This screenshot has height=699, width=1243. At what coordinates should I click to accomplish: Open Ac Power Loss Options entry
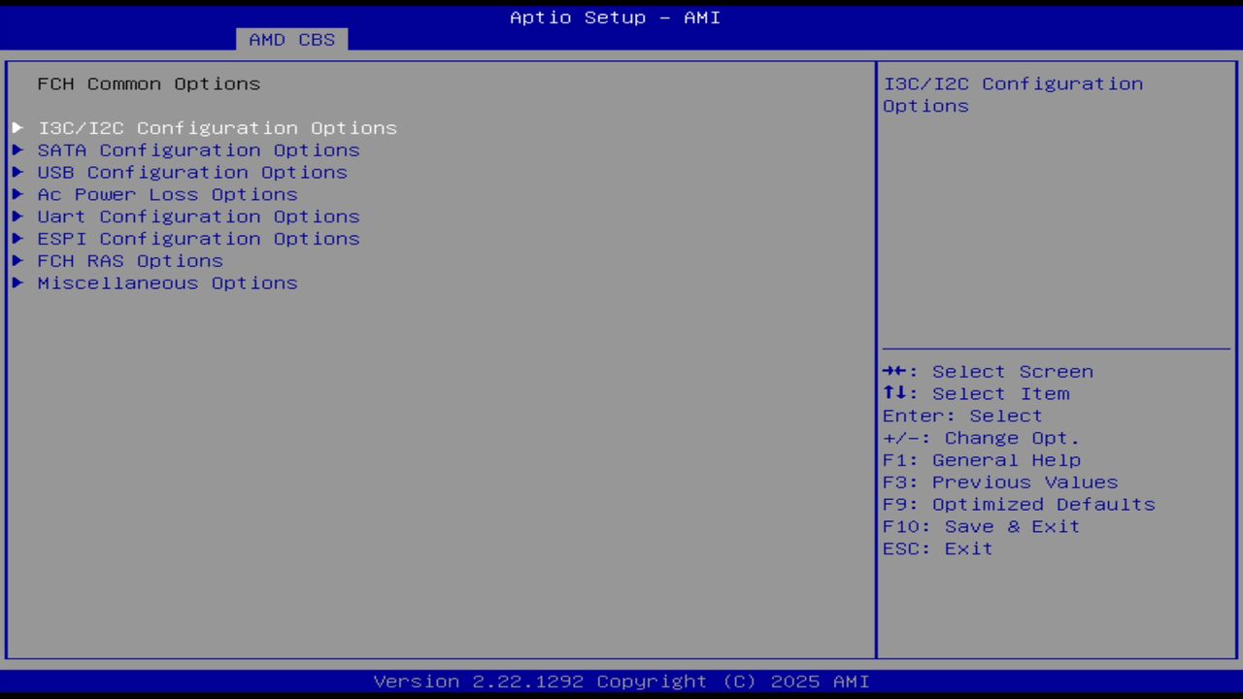(167, 194)
